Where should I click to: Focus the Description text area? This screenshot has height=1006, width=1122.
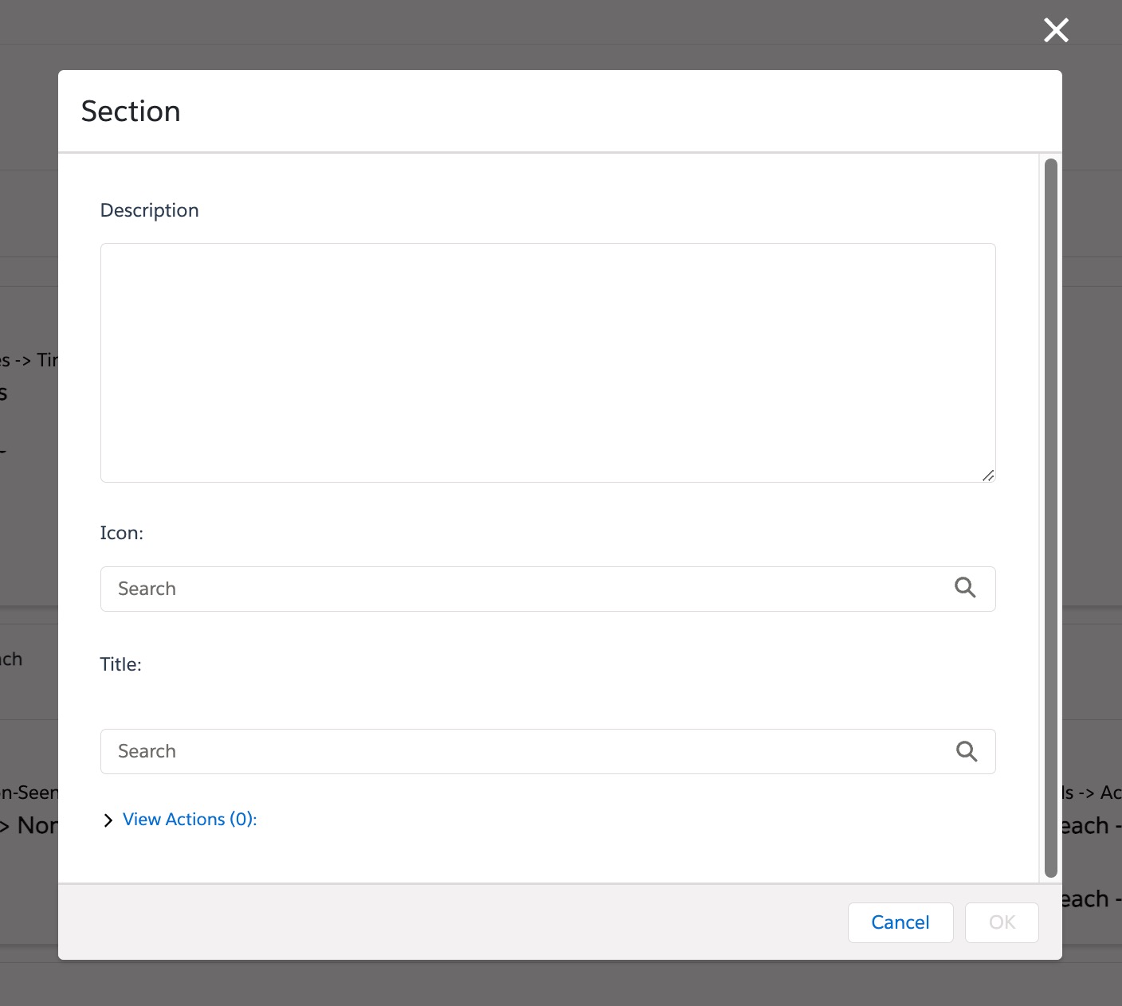point(547,362)
